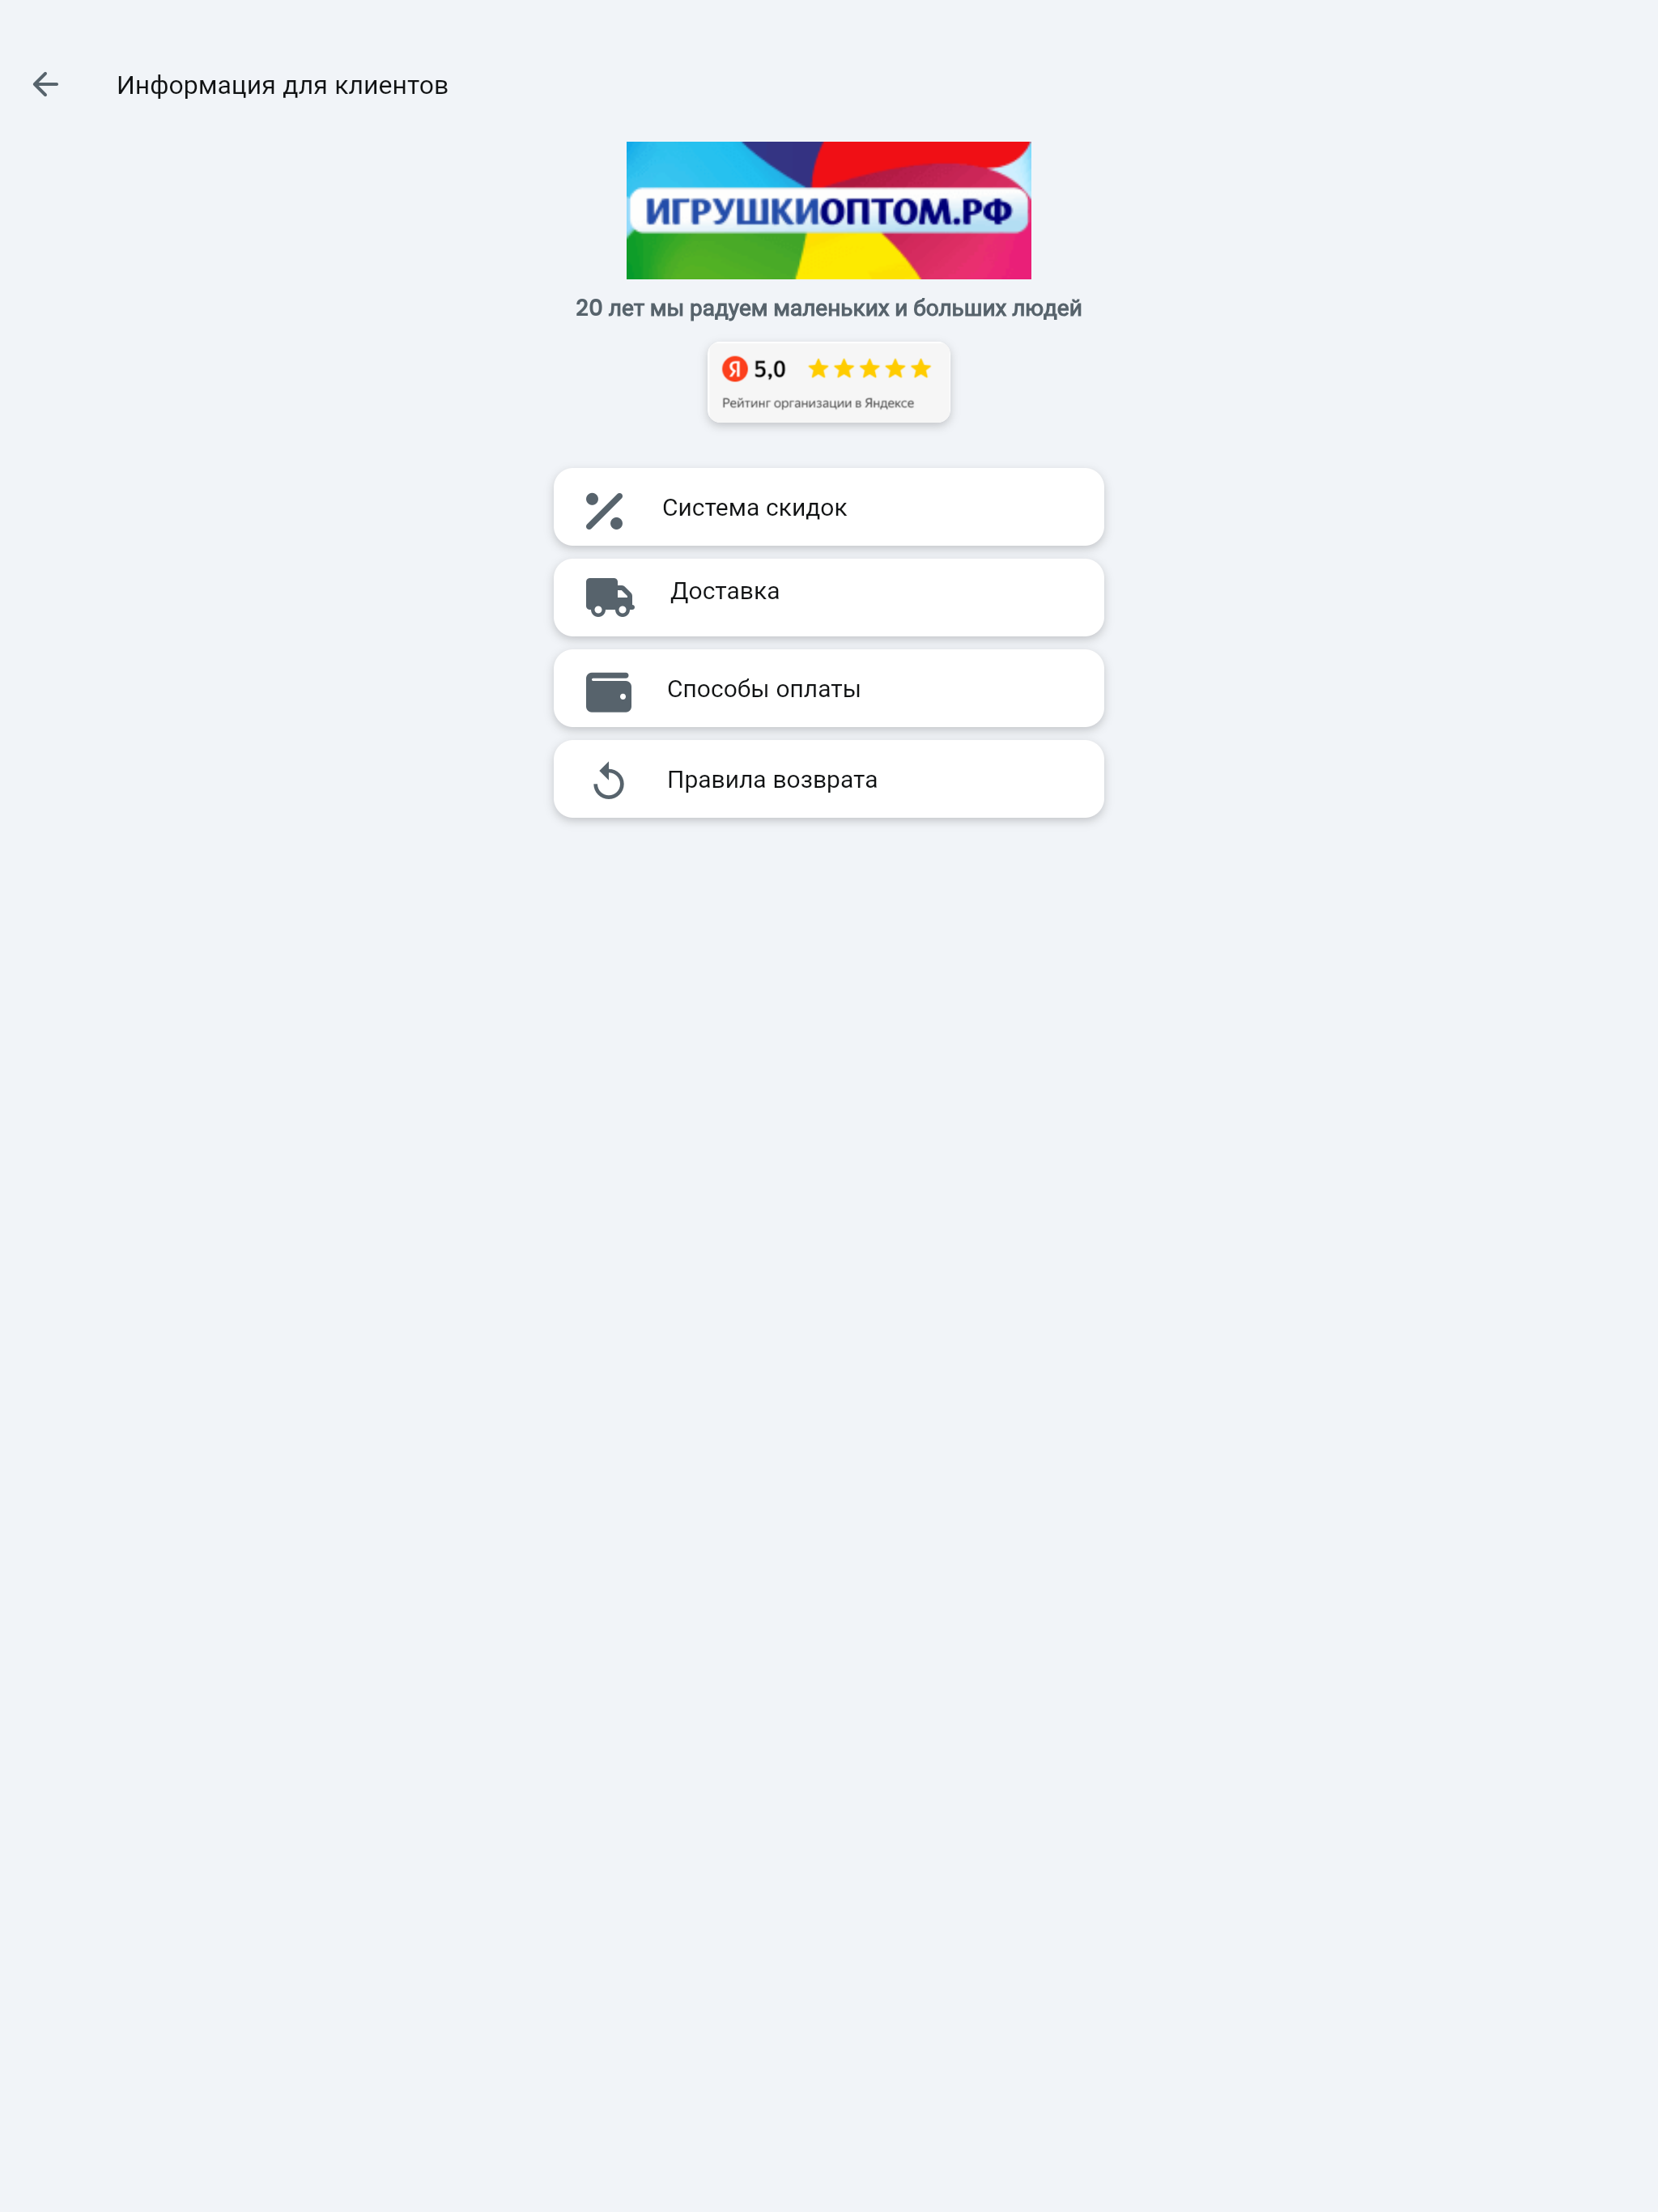Click the wallet payment icon
The image size is (1658, 2212).
click(x=608, y=692)
